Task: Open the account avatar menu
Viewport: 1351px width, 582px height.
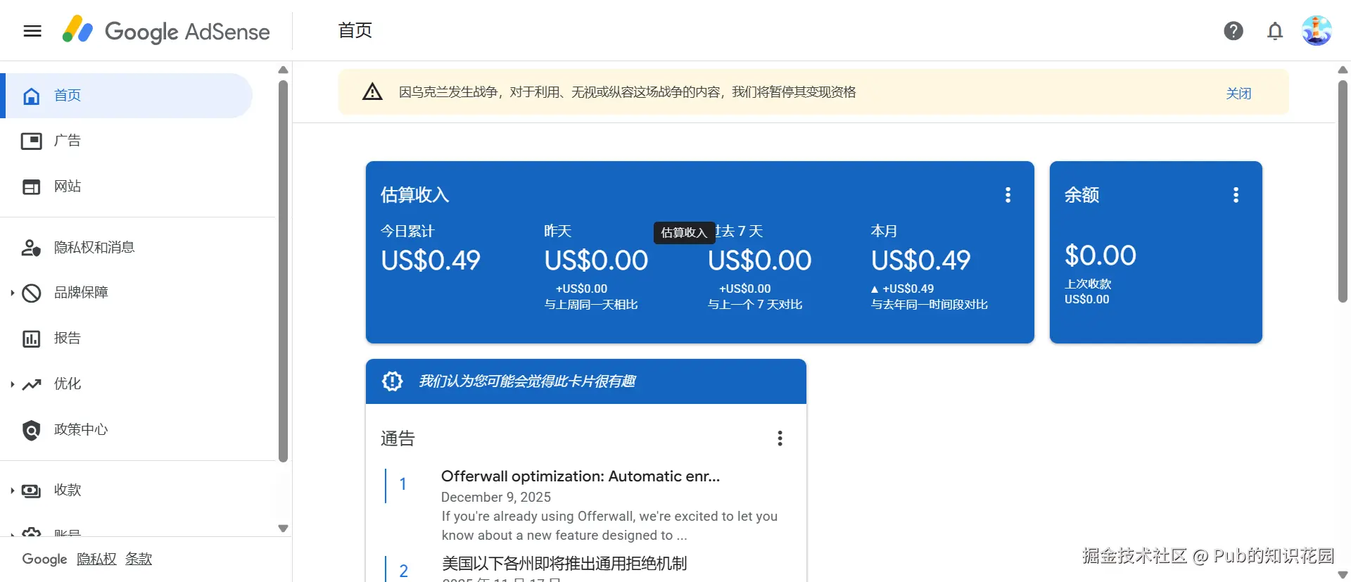Action: point(1317,31)
